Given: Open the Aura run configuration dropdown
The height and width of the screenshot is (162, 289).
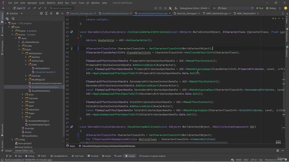Looking at the screenshot, I should [x=235, y=8].
